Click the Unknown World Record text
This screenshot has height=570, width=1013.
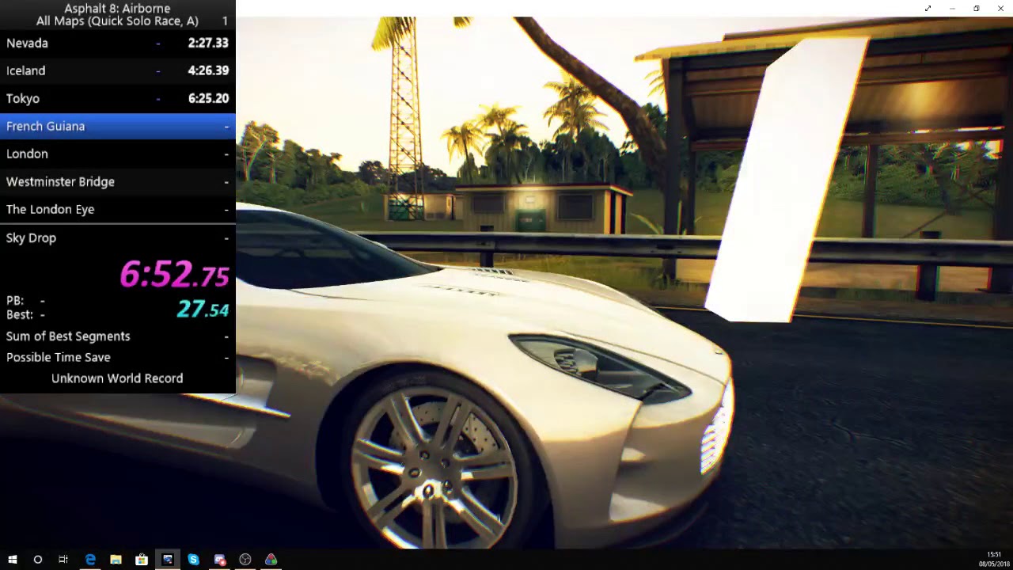[x=117, y=378]
